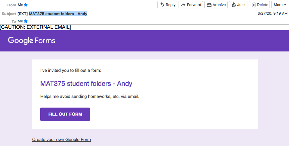289x146 pixels.
Task: Click the "I've invited you to fill out a form" text
Action: point(71,70)
